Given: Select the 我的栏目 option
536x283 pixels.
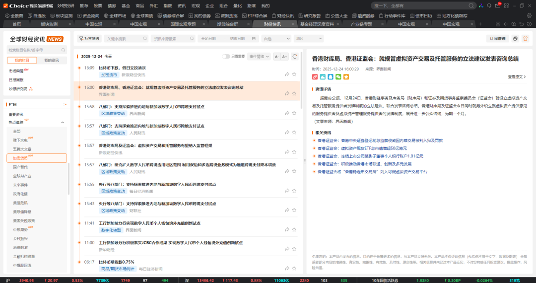Looking at the screenshot, I should coord(22,60).
